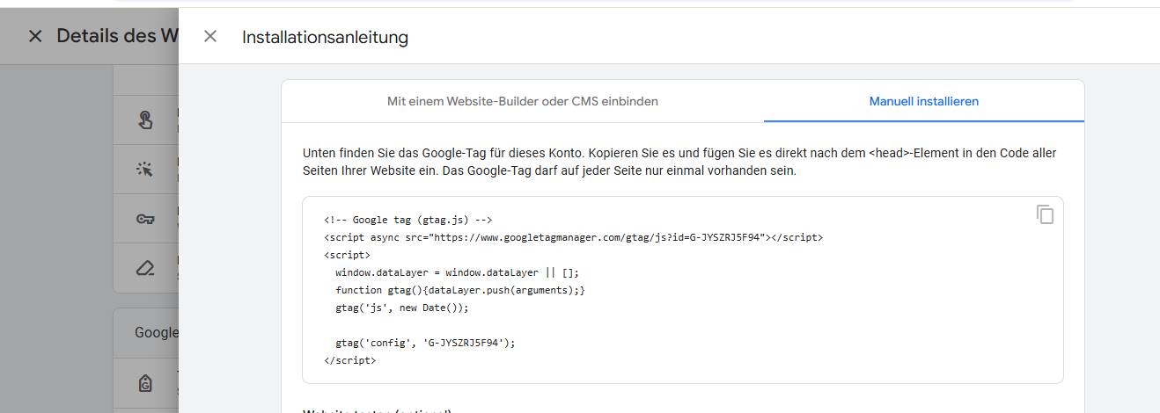Click the cursor click sparkle icon in background

pyautogui.click(x=145, y=170)
